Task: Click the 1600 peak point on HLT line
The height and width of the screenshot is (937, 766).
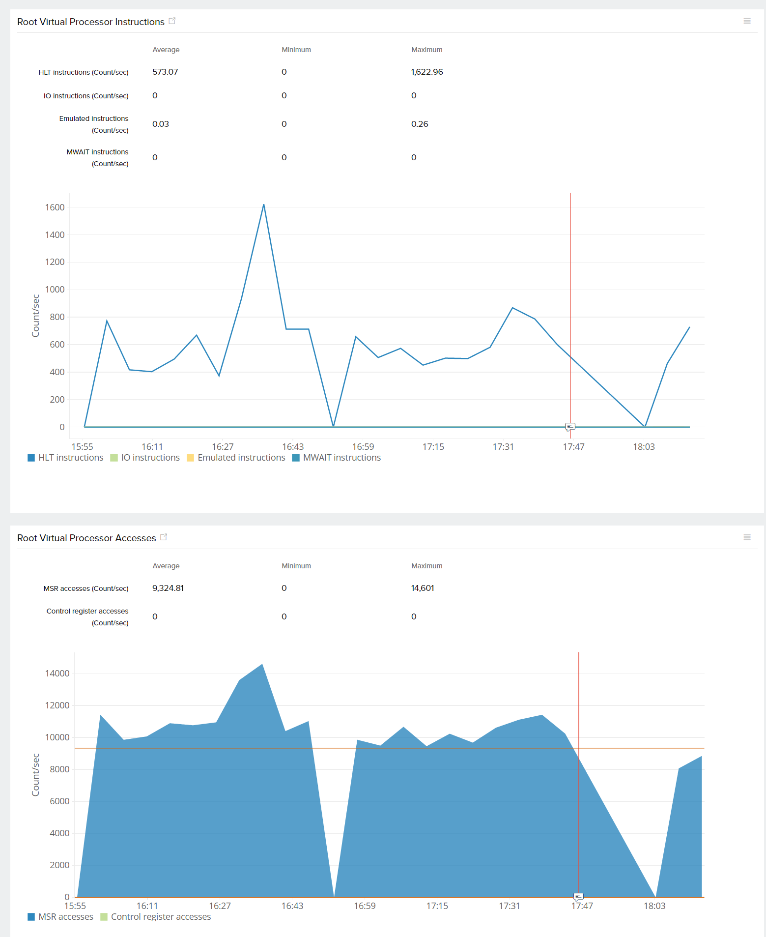Action: 264,205
